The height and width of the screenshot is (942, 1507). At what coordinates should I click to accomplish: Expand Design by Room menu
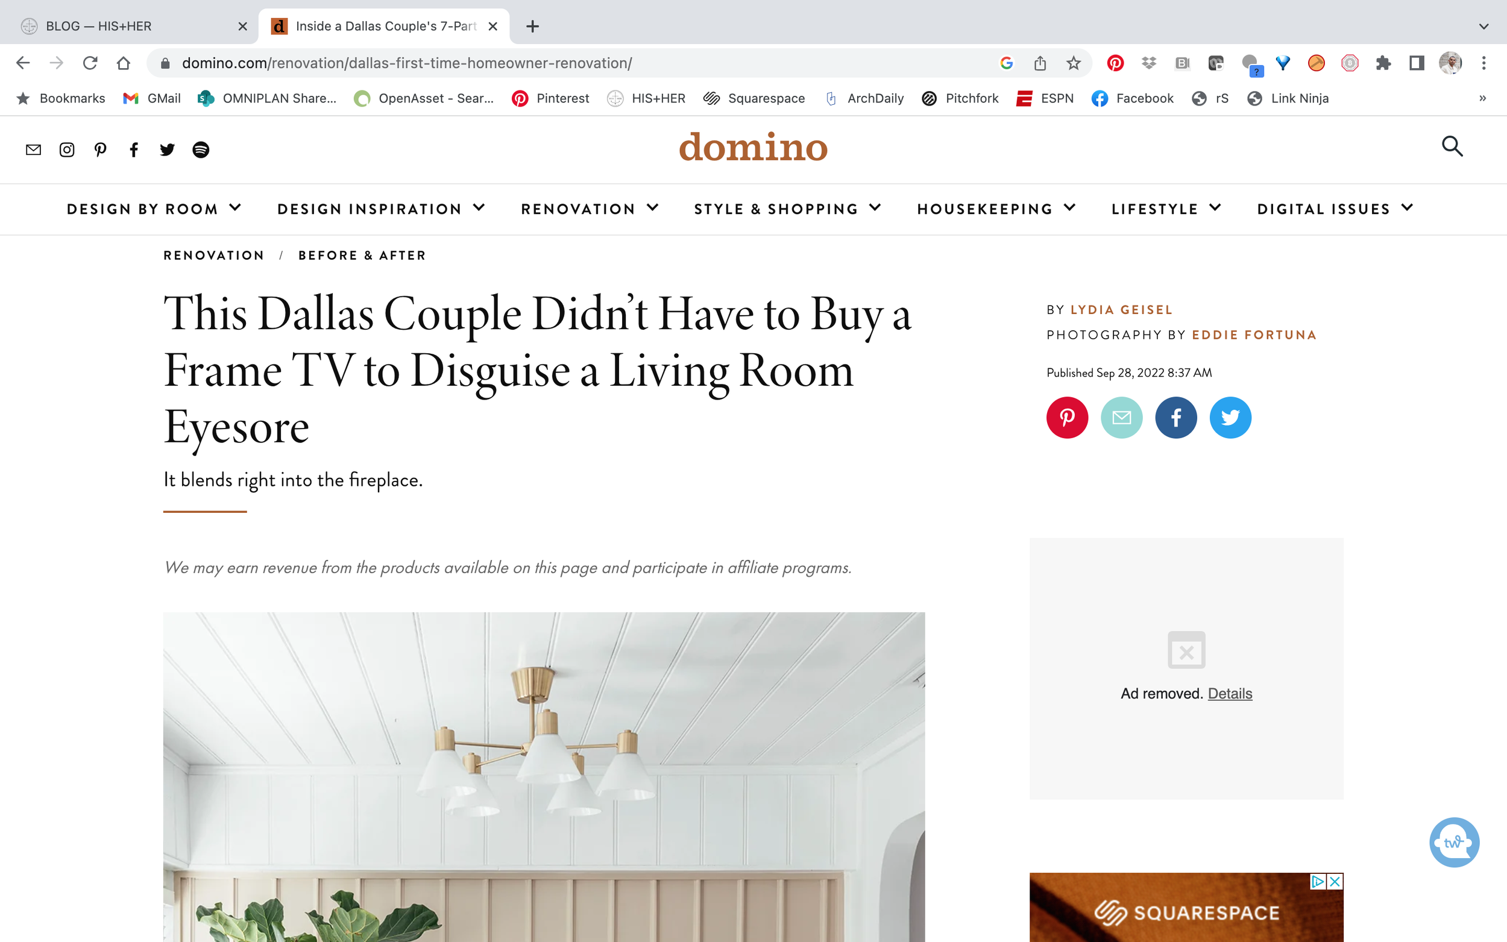pyautogui.click(x=154, y=209)
